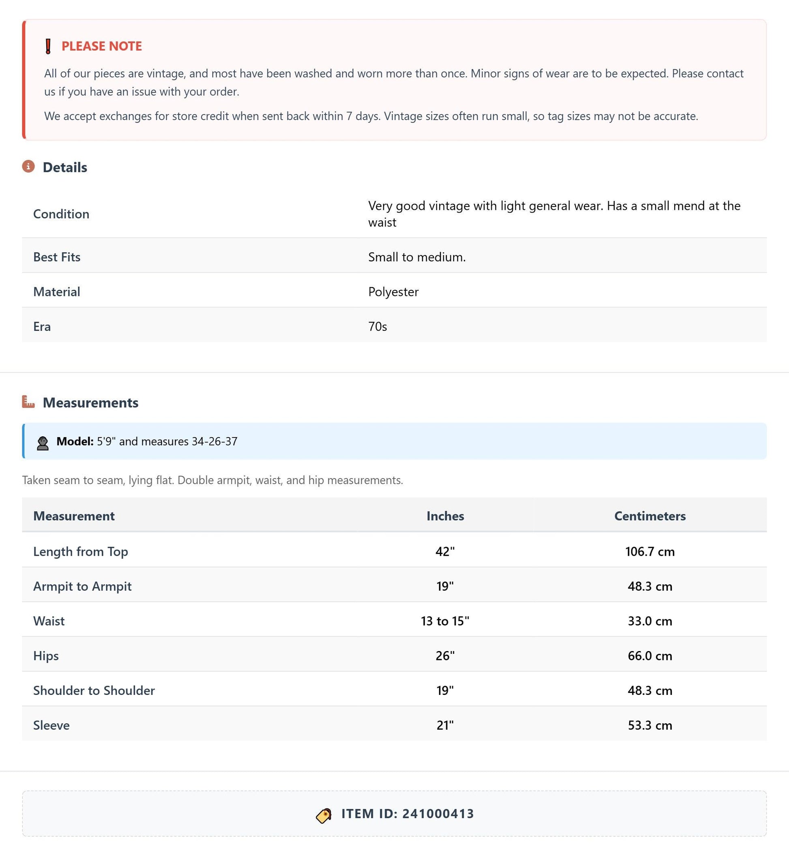Click the Model height and measurements banner
Image resolution: width=789 pixels, height=856 pixels.
tap(394, 441)
